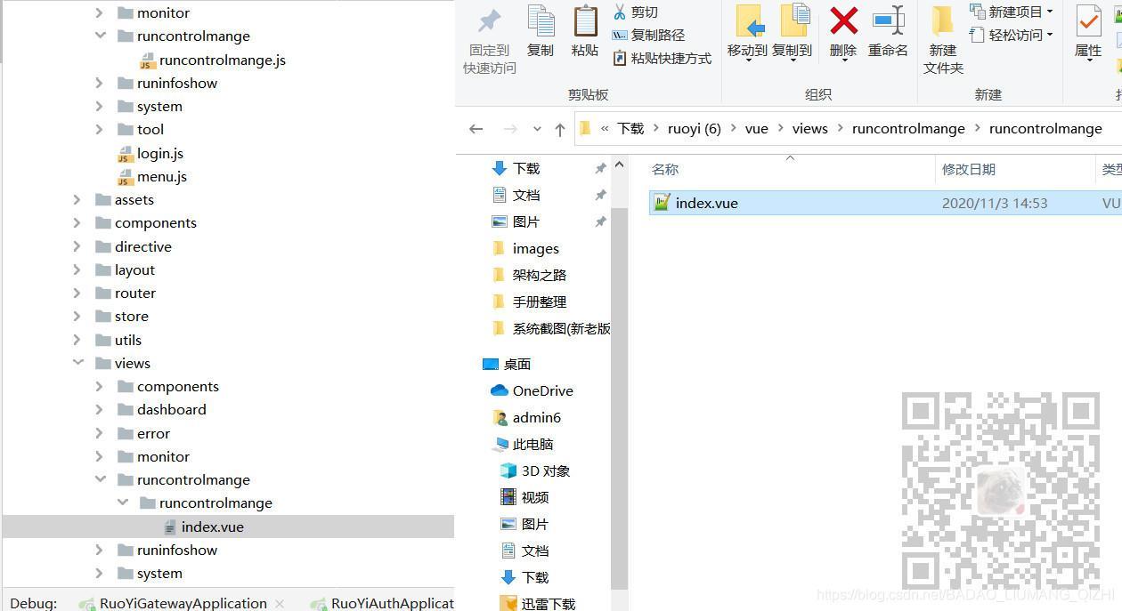Expand the router folder
This screenshot has width=1122, height=611.
tap(77, 293)
